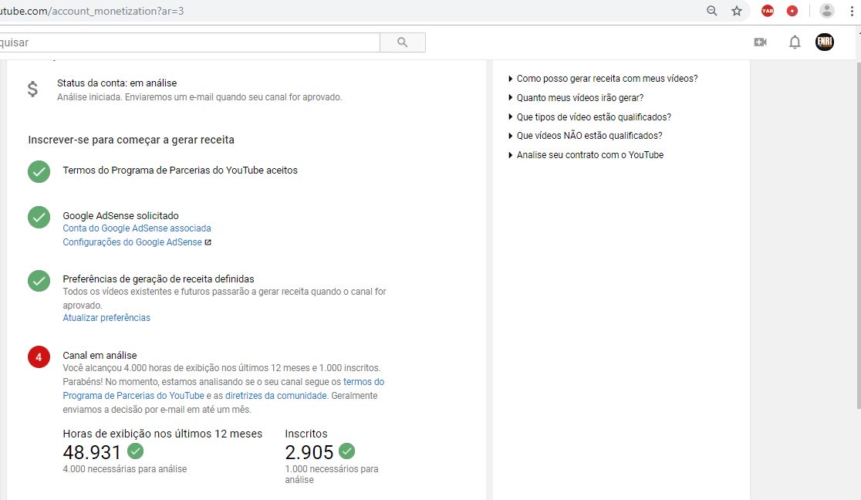Open the red YAB extension icon
Image resolution: width=861 pixels, height=500 pixels.
[x=768, y=11]
